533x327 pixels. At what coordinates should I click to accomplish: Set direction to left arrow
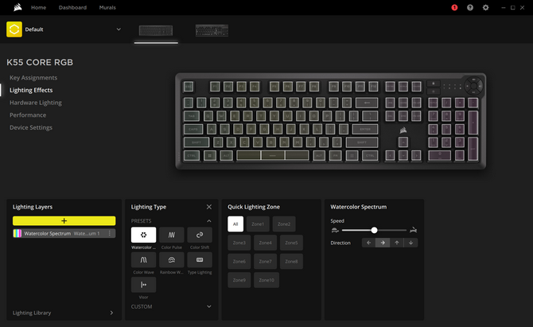point(368,243)
